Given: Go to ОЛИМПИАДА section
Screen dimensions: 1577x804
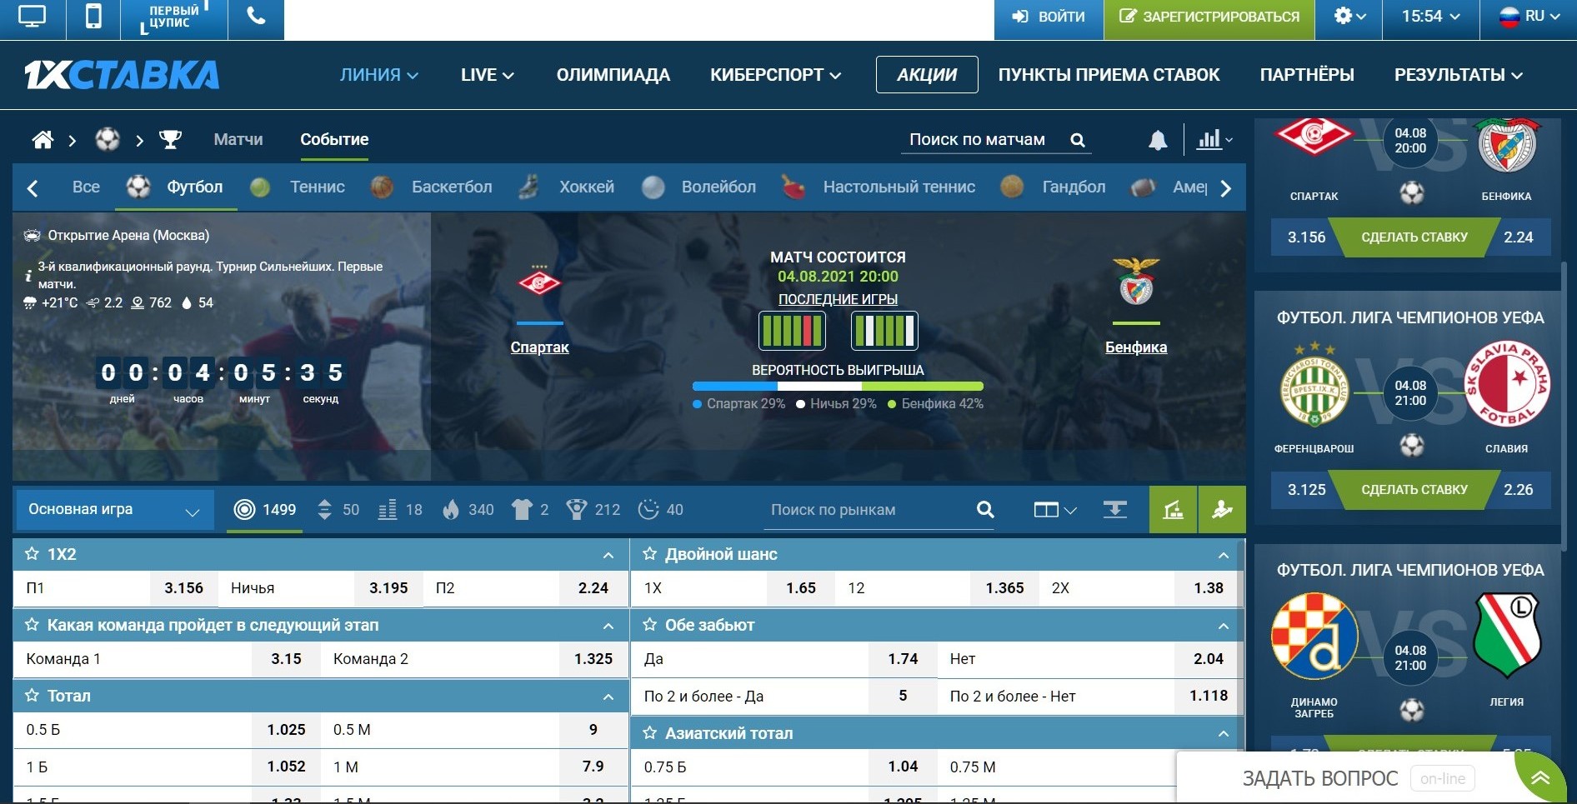Looking at the screenshot, I should tap(613, 75).
